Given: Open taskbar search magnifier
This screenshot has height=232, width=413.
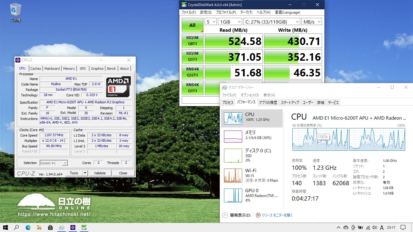Looking at the screenshot, I should [17, 227].
